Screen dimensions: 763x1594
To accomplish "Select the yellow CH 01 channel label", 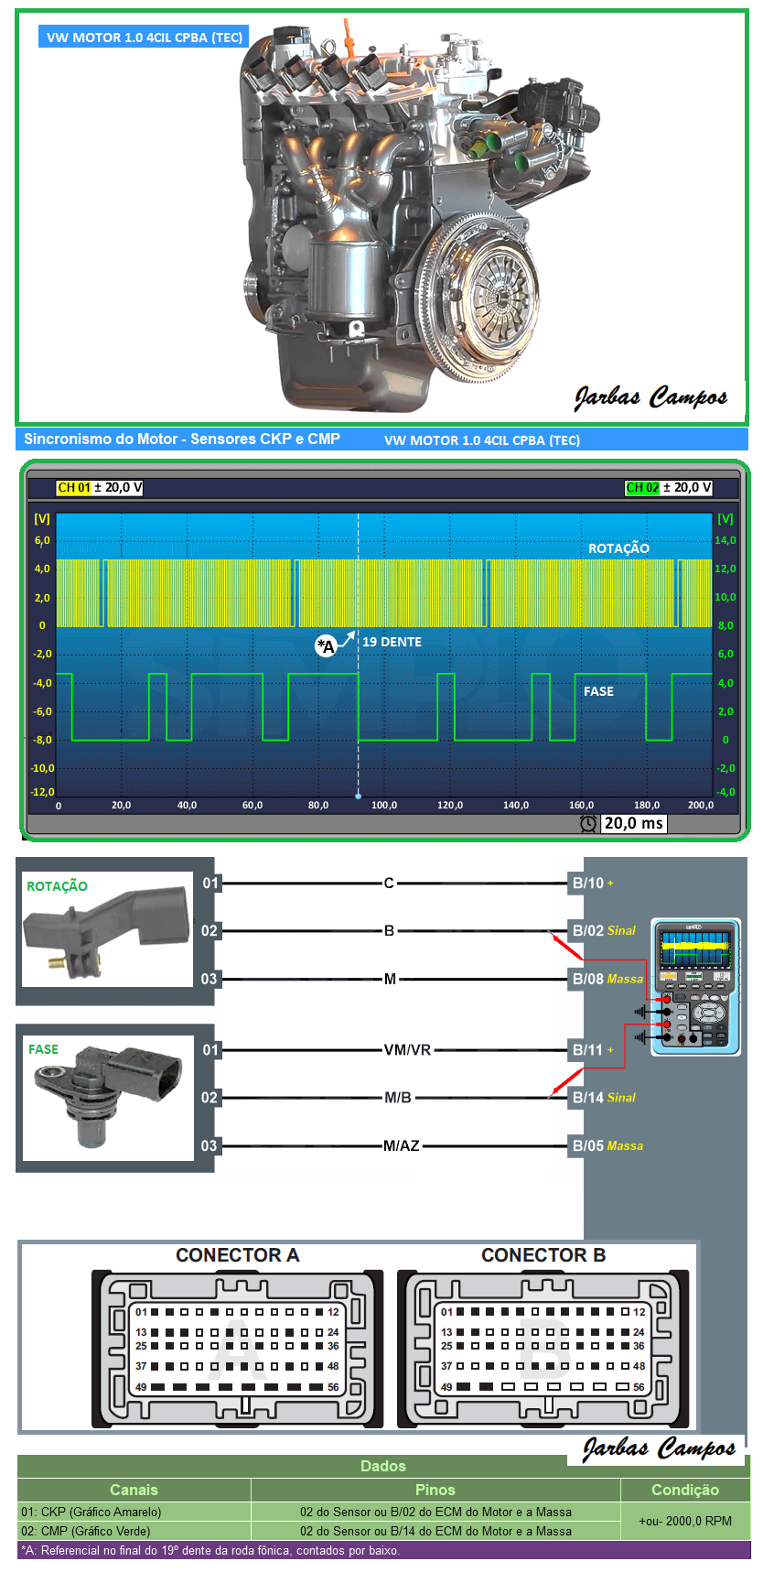I will coord(74,488).
